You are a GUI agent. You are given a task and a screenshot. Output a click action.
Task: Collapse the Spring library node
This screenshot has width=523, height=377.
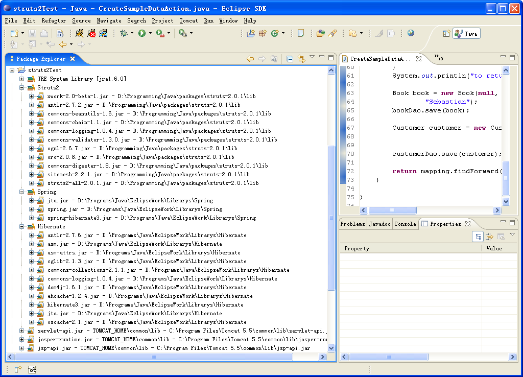[x=21, y=192]
